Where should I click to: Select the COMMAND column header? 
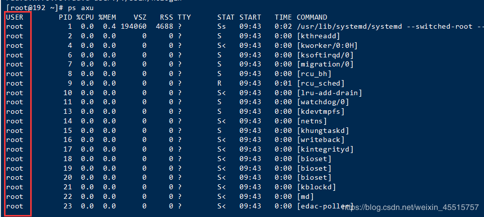coord(312,17)
